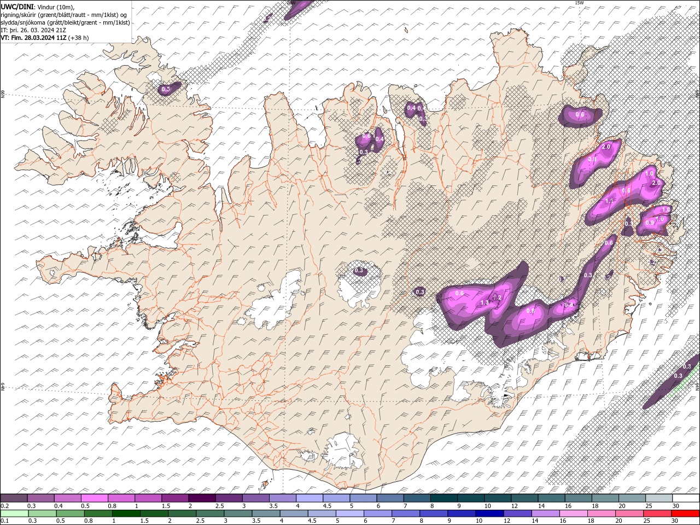Viewport: 700px width, 525px height.
Task: Click the dark mauve 0.2–0.3 snow legend swatch
Action: point(14,498)
